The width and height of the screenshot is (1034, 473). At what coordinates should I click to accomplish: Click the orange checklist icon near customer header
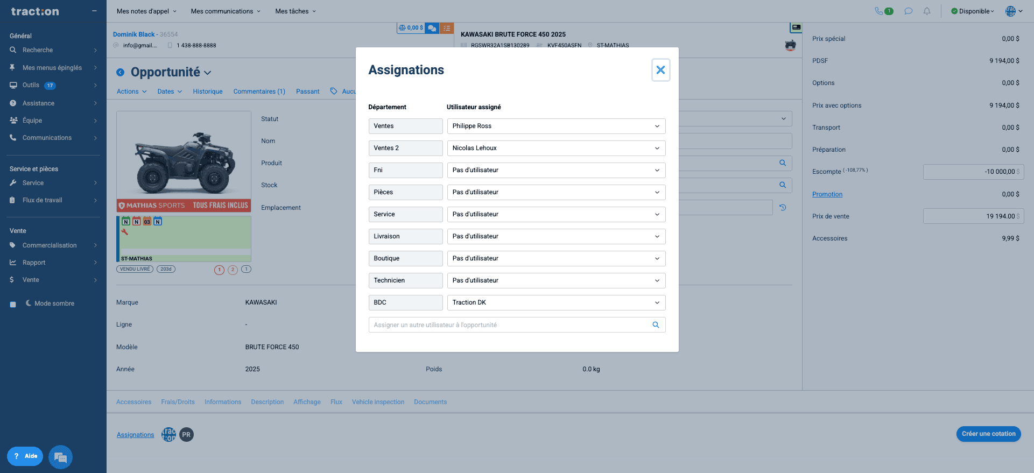[447, 28]
